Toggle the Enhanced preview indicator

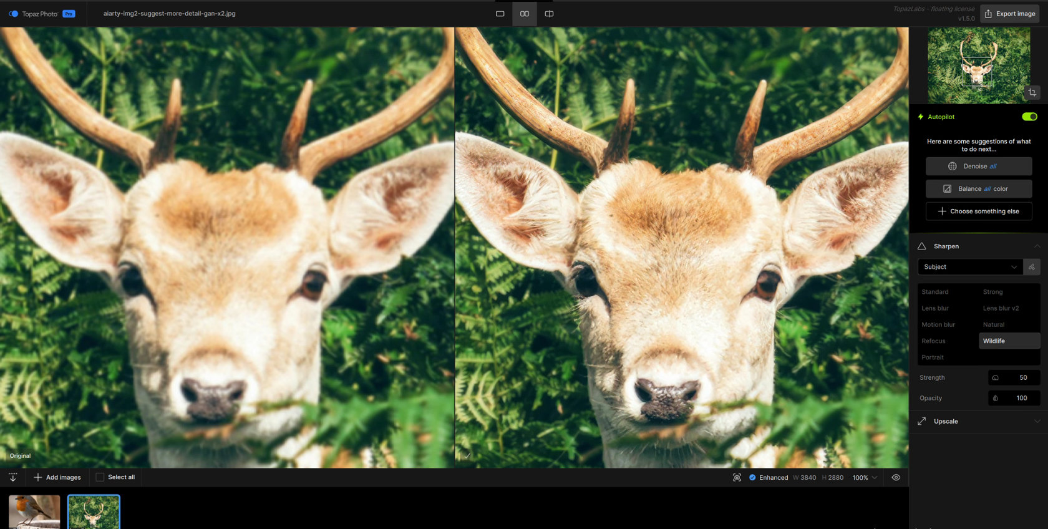(752, 478)
